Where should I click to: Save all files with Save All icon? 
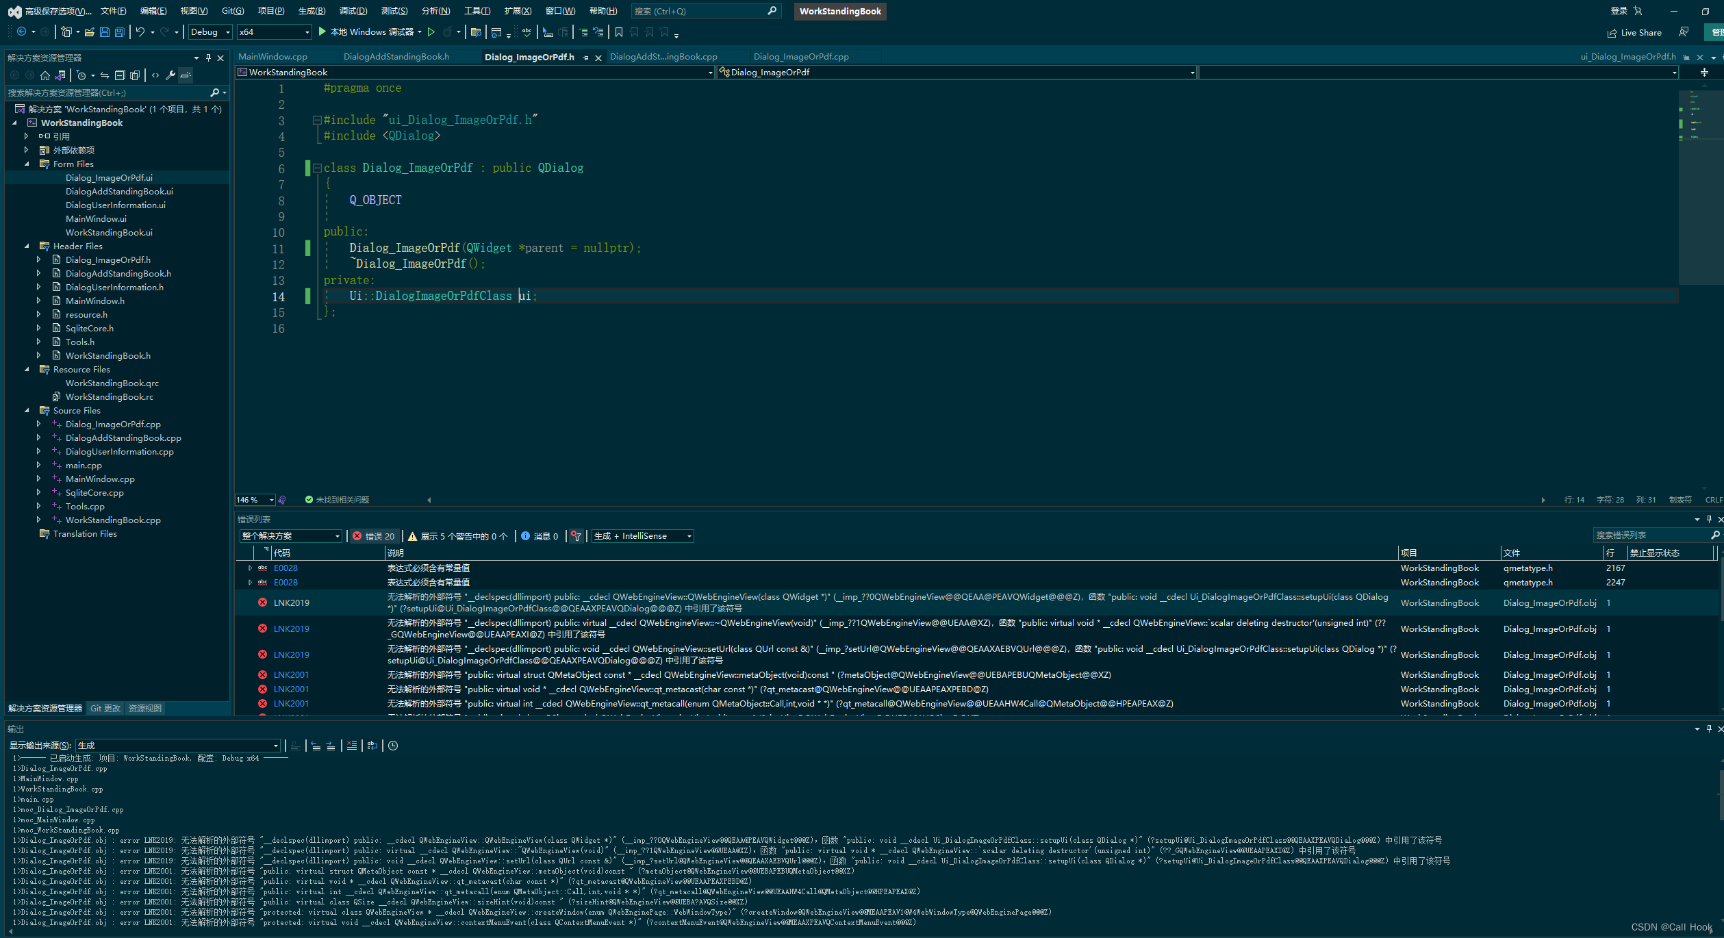(119, 31)
